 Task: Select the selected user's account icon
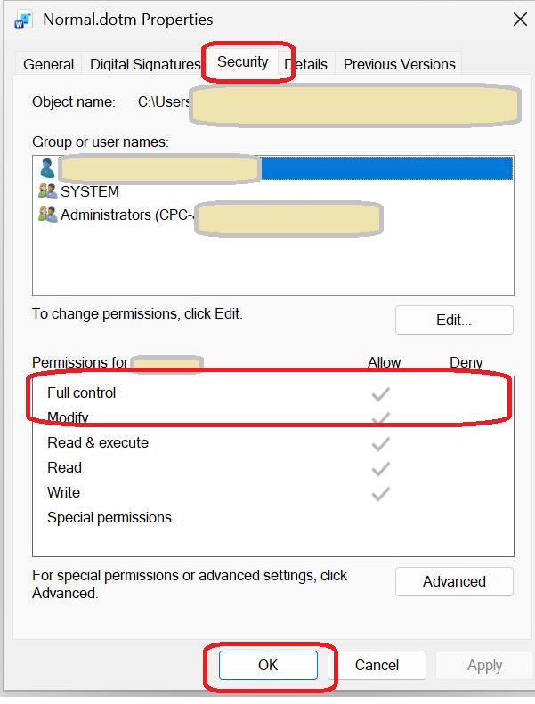click(x=46, y=168)
